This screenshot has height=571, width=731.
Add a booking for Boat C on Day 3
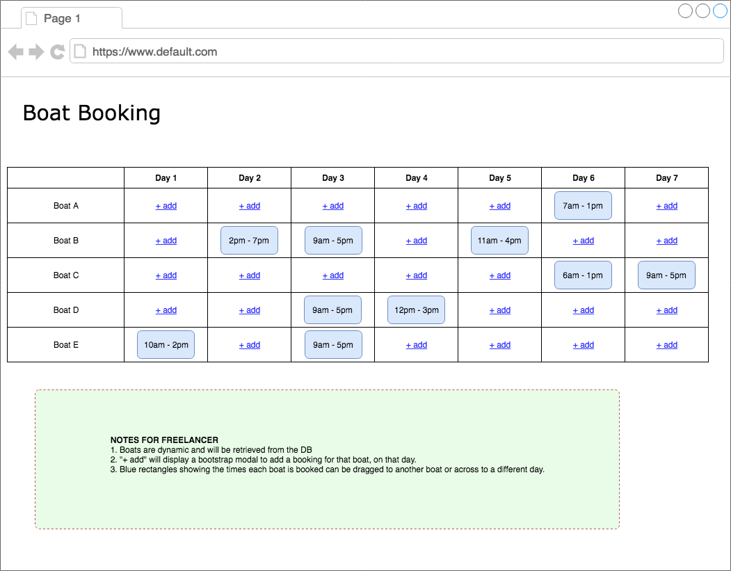pyautogui.click(x=332, y=275)
